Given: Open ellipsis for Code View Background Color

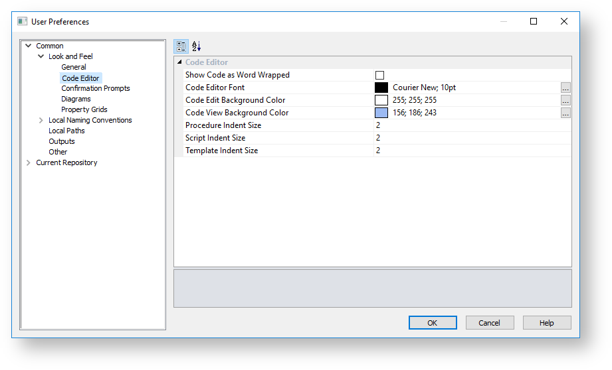Looking at the screenshot, I should tap(565, 113).
